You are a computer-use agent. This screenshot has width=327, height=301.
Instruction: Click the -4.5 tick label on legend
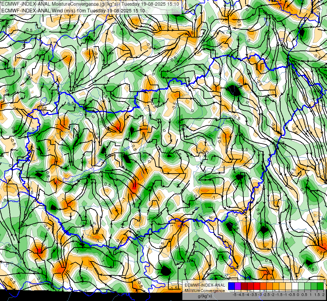[x=241, y=295]
